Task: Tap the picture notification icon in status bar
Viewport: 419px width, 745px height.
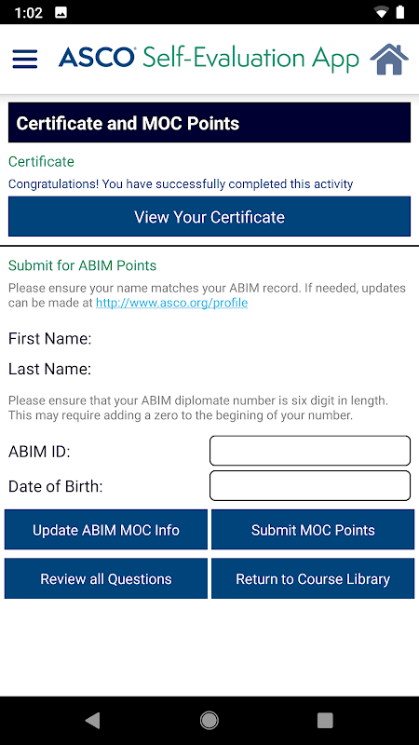Action: pyautogui.click(x=61, y=13)
